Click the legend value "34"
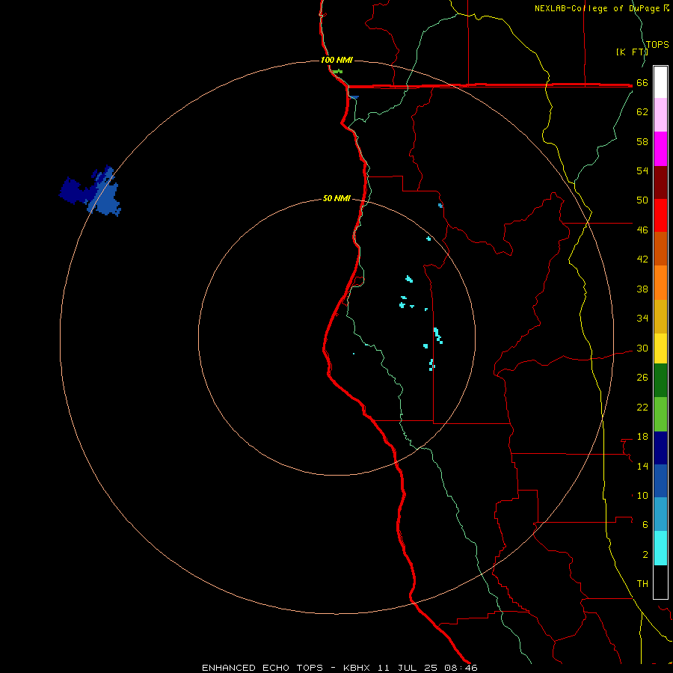Image resolution: width=673 pixels, height=673 pixels. [642, 319]
